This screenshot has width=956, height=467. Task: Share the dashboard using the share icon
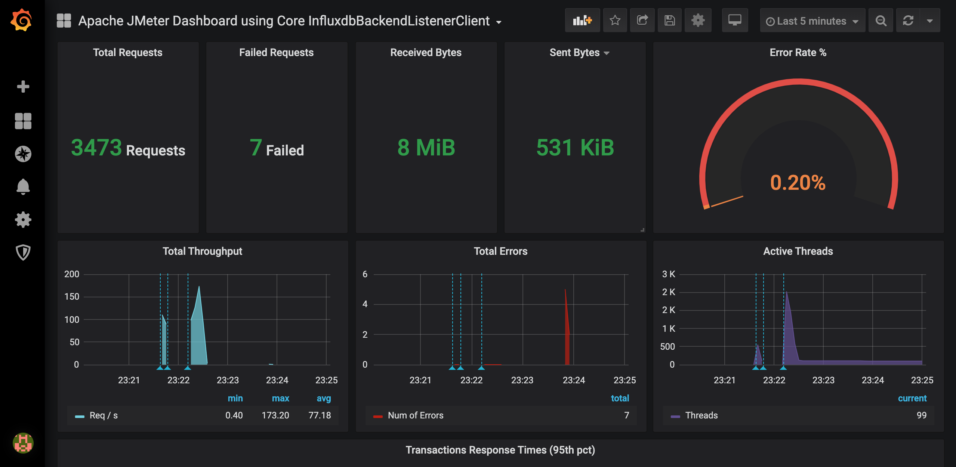click(x=642, y=21)
